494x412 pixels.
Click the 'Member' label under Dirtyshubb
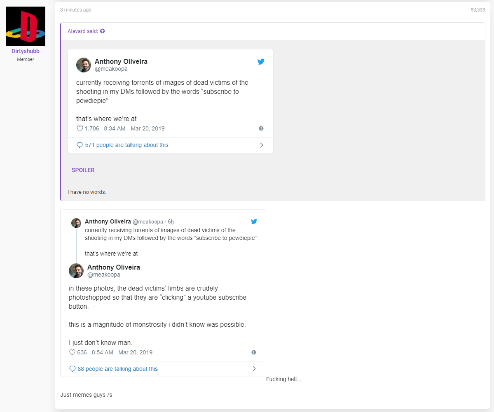[26, 59]
